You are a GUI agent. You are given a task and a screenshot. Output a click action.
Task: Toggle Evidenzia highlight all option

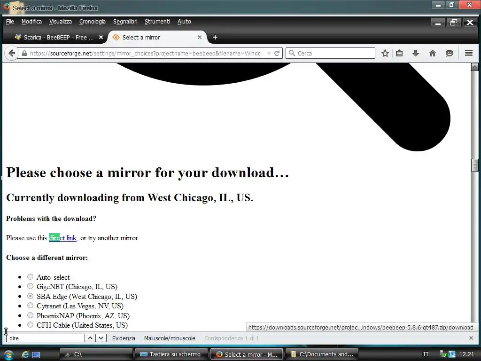pos(124,338)
